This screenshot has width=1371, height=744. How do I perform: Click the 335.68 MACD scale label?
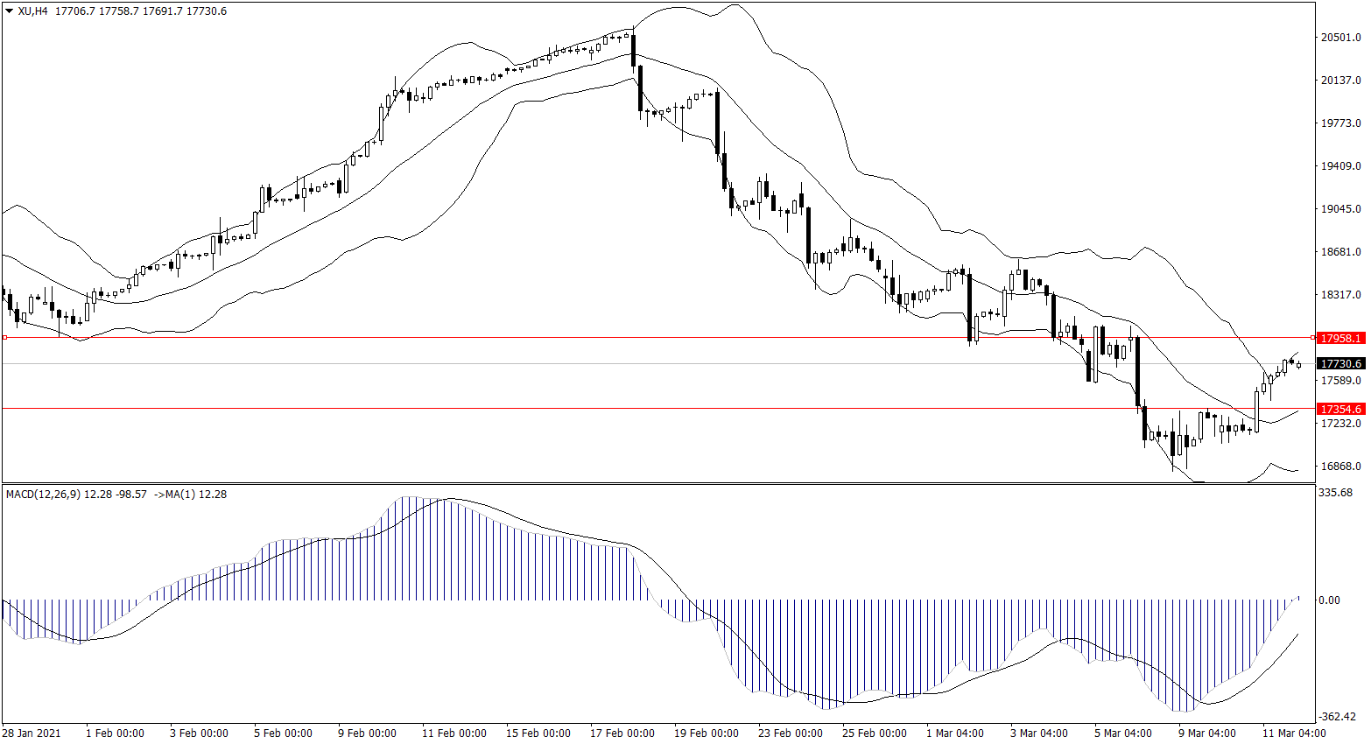pos(1335,493)
